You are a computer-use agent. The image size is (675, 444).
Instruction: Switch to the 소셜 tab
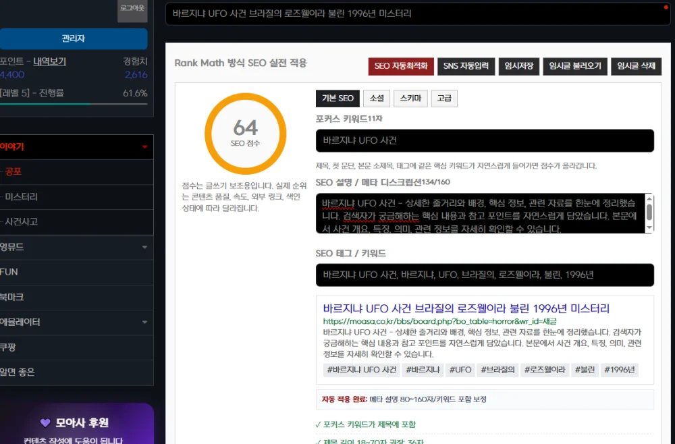[x=377, y=99]
